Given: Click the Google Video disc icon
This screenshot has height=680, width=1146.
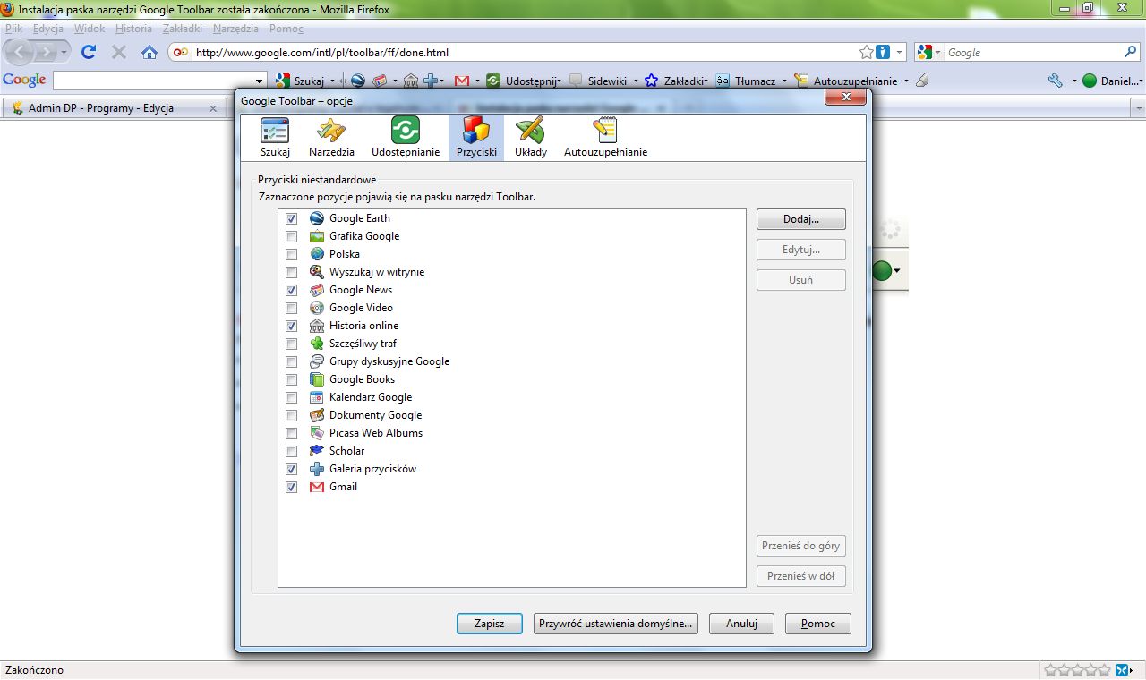Looking at the screenshot, I should tap(316, 308).
